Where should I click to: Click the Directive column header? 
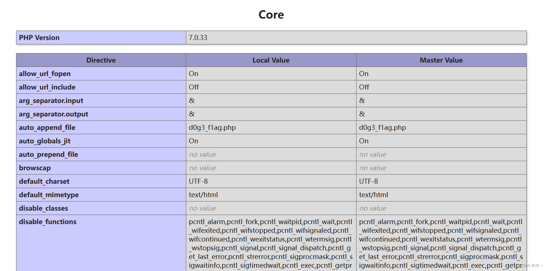(x=101, y=60)
